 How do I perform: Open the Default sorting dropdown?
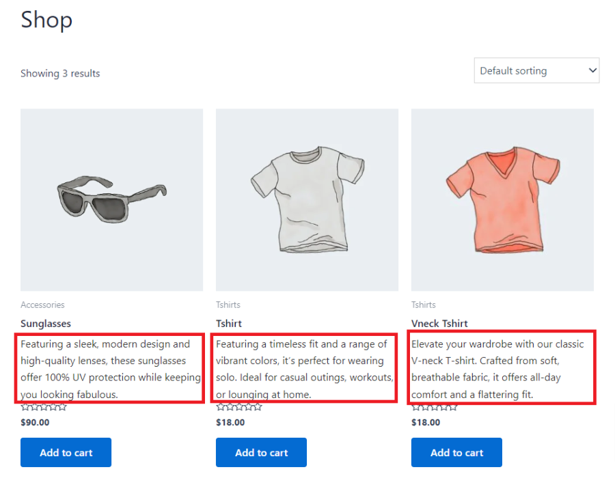tap(536, 71)
